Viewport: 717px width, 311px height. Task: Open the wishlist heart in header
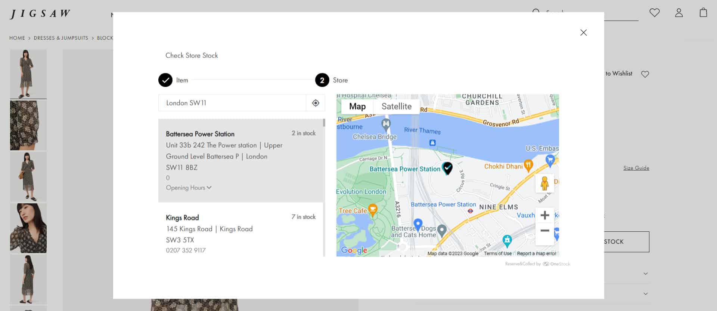pyautogui.click(x=654, y=13)
